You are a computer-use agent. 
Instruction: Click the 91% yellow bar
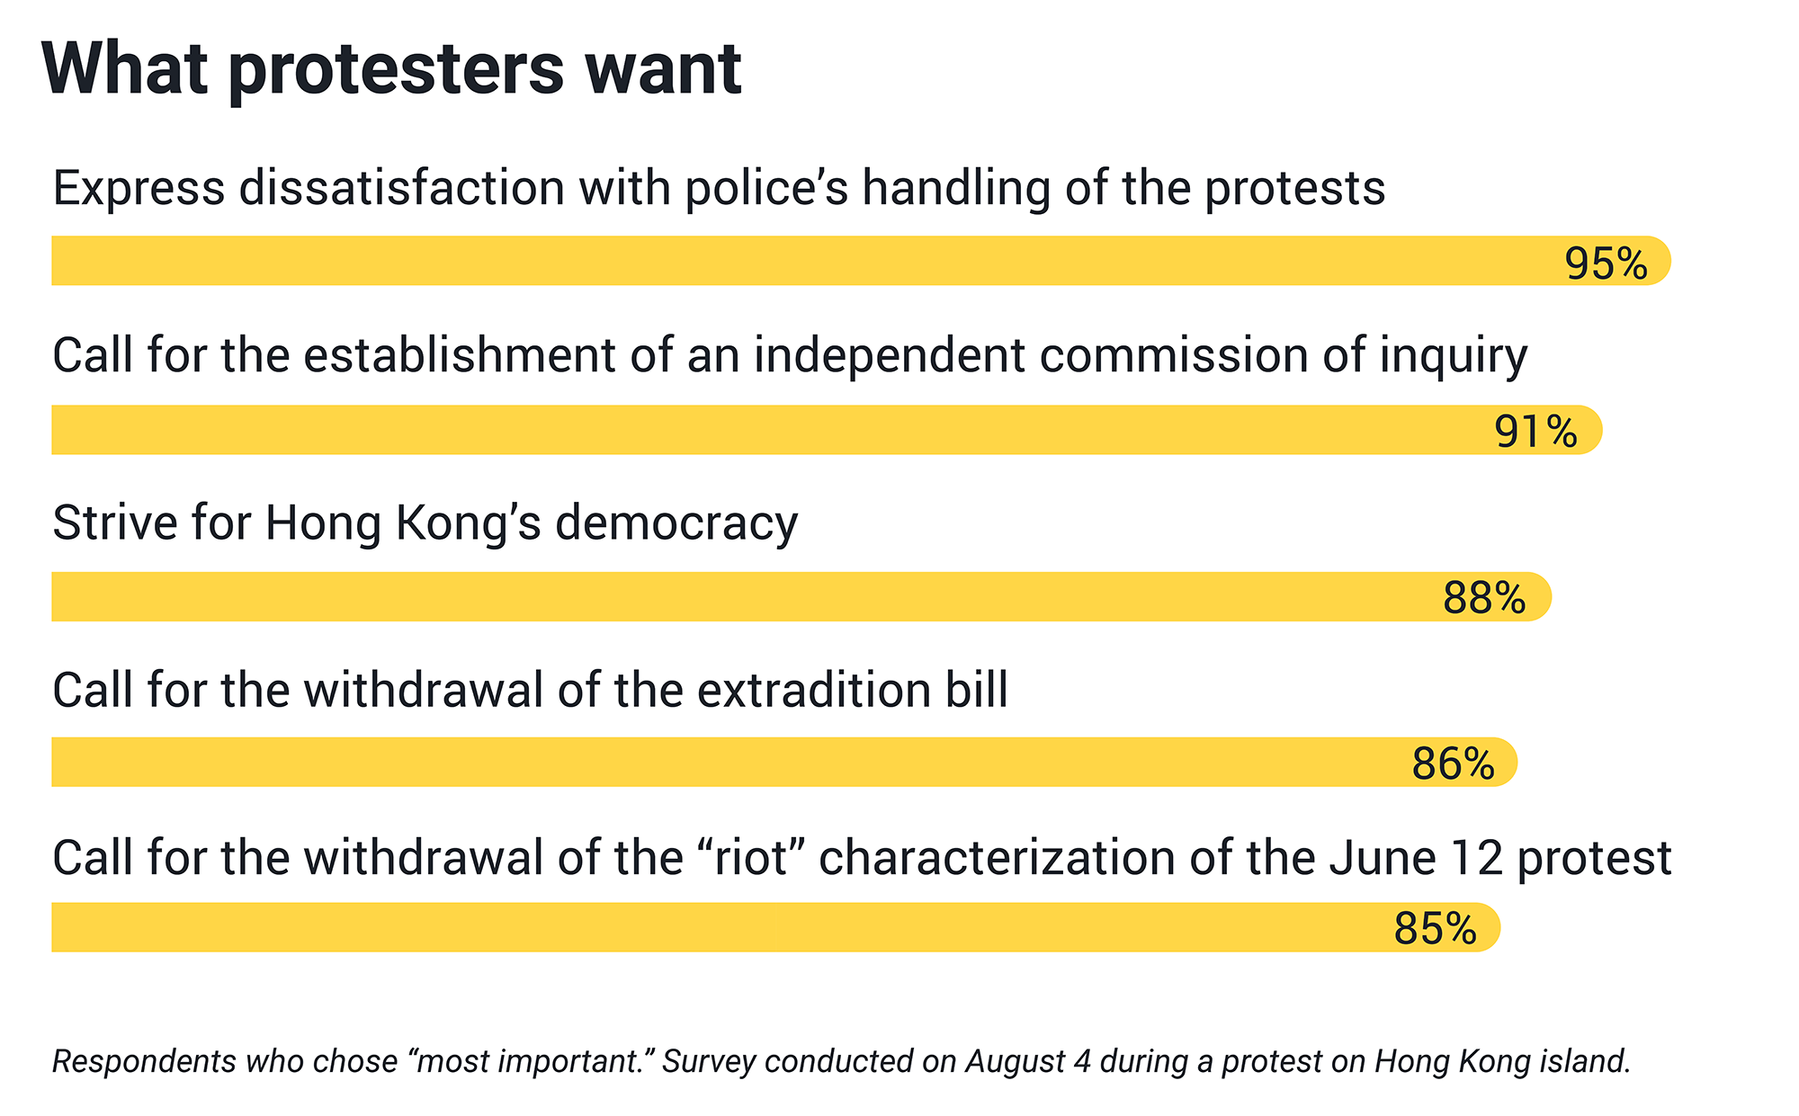coord(827,430)
